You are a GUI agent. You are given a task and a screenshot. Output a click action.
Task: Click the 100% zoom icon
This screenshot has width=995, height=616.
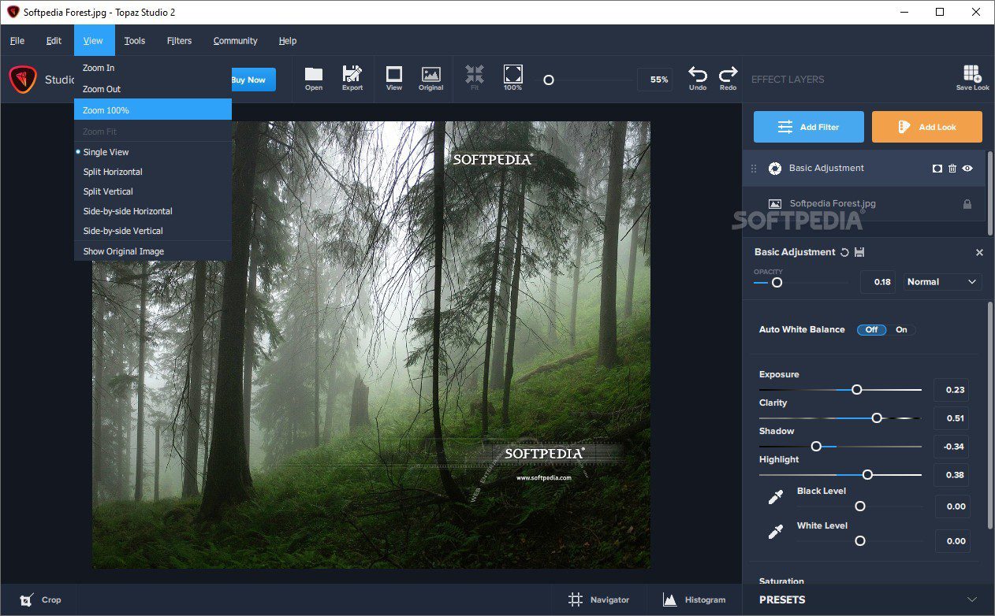pos(512,78)
